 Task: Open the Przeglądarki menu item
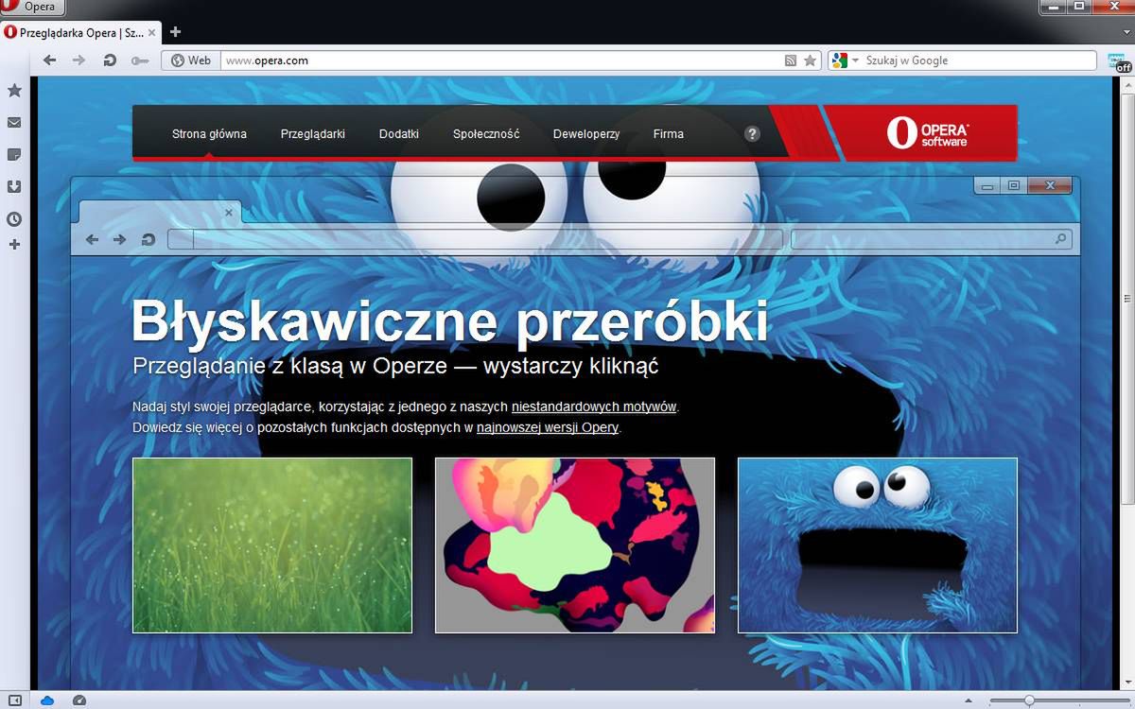click(313, 134)
